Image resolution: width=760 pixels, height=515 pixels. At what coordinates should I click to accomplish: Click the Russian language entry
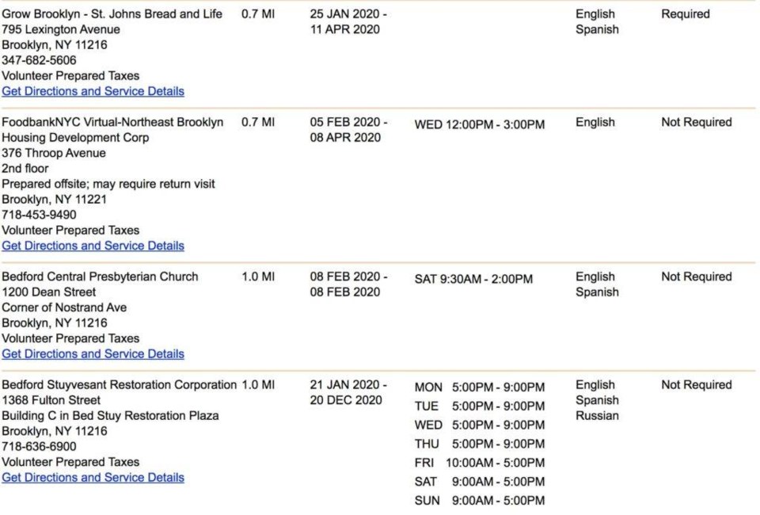point(597,416)
